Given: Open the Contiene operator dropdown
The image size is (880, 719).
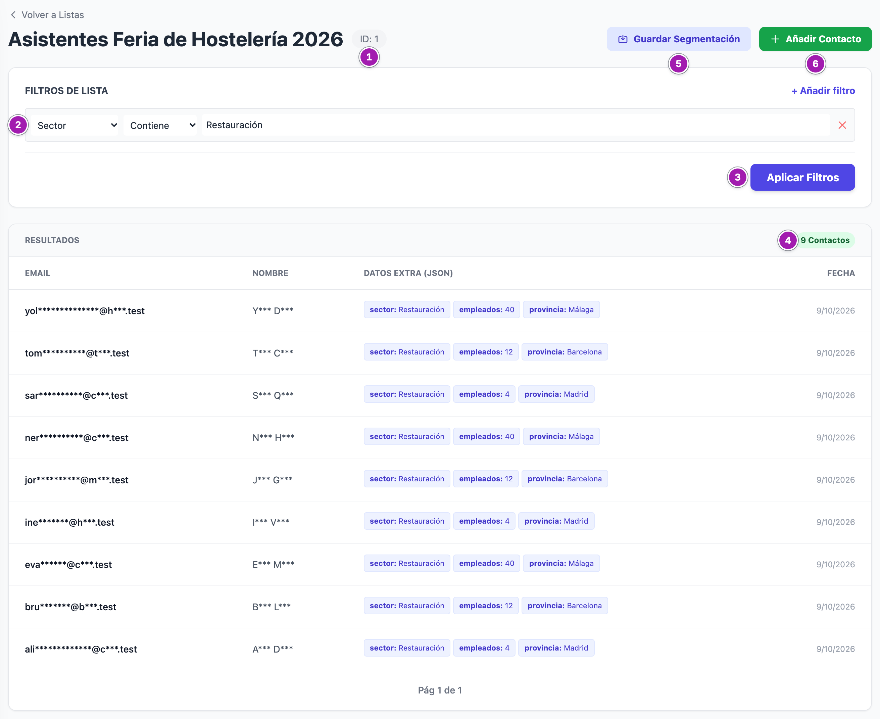Looking at the screenshot, I should click(160, 125).
